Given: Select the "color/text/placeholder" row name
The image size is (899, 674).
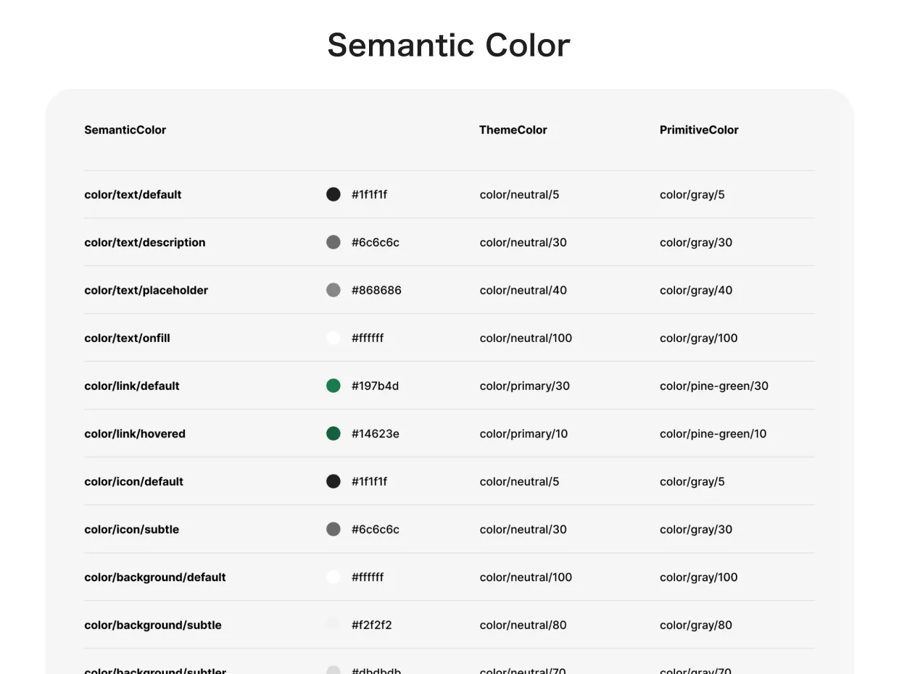Looking at the screenshot, I should click(x=146, y=290).
